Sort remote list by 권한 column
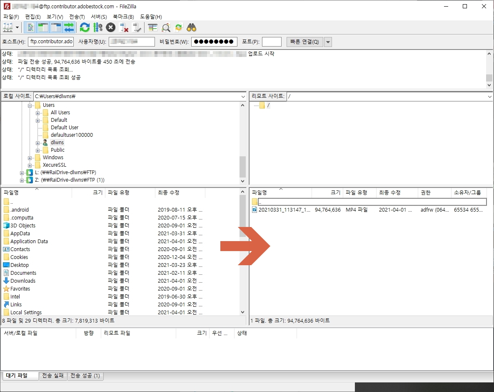 tap(434, 192)
